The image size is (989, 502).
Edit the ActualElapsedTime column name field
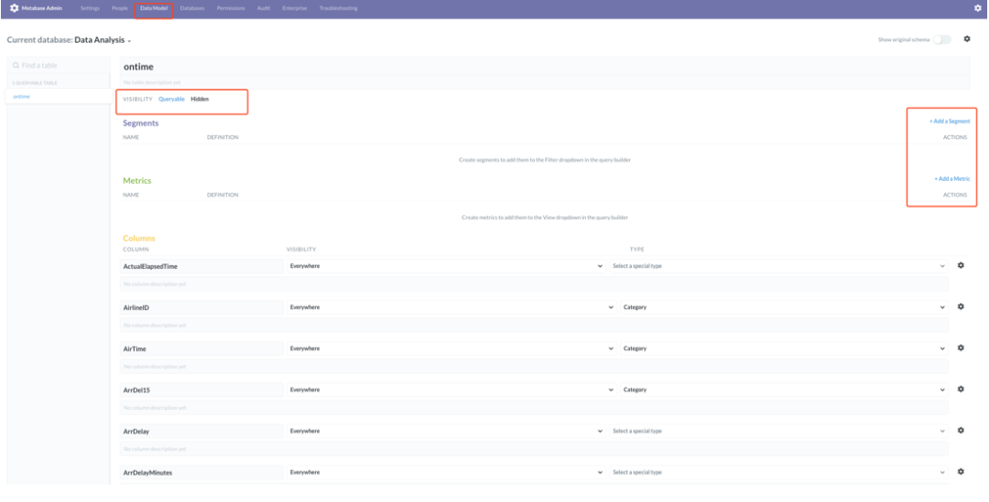[x=201, y=266]
